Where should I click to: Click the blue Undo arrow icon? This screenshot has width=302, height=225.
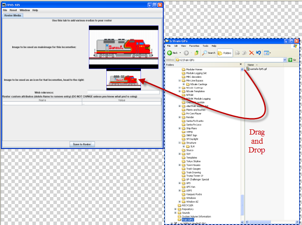pyautogui.click(x=258, y=53)
